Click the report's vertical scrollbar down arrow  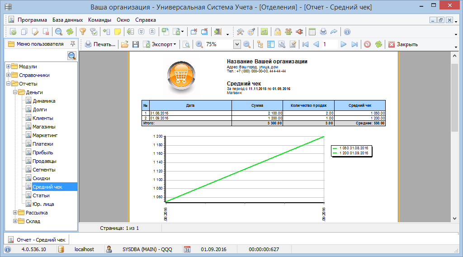click(x=455, y=219)
